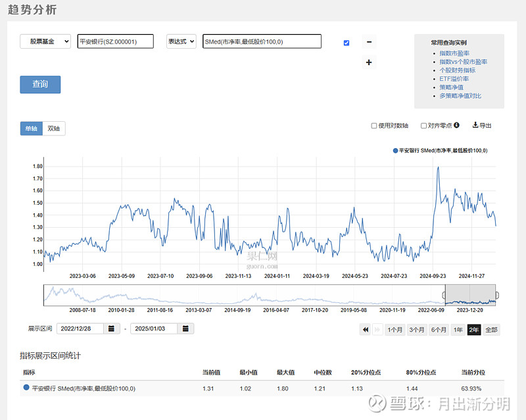Click the 平安银行(SZ:000001) input field
Image resolution: width=526 pixels, height=420 pixels.
tap(115, 41)
